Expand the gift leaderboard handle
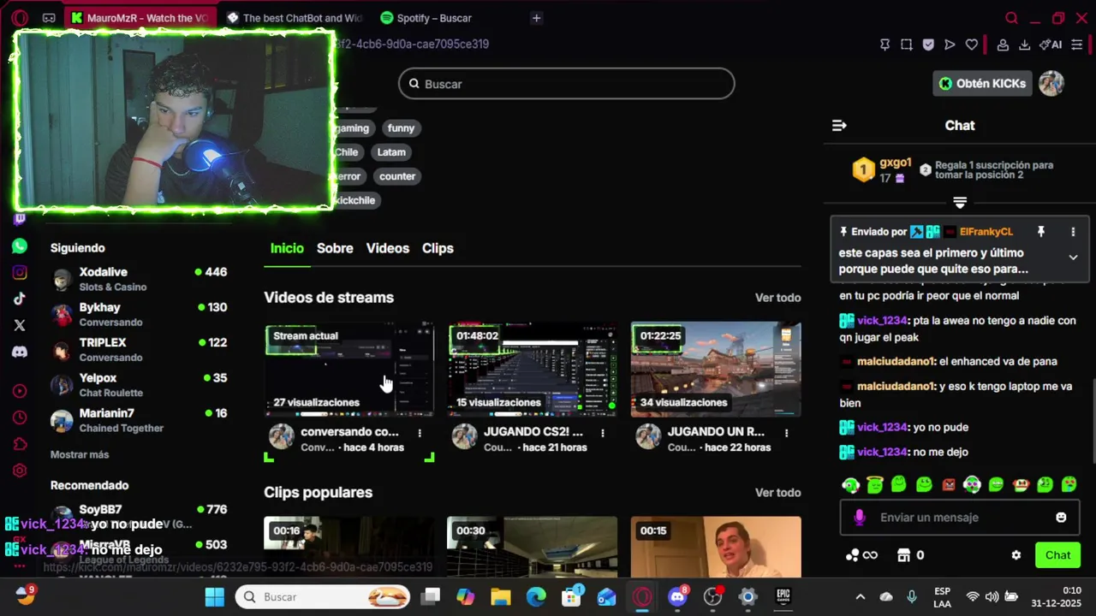 960,203
